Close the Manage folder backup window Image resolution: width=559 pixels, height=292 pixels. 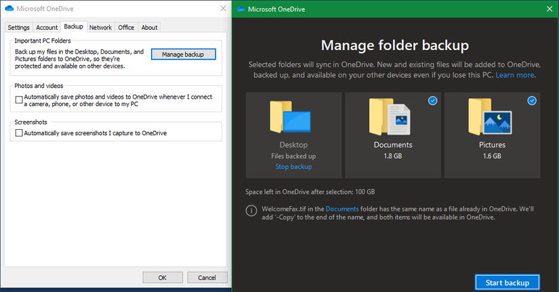550,9
